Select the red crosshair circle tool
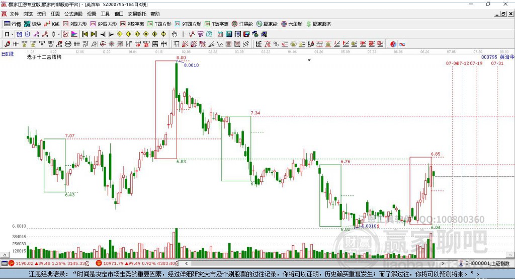This screenshot has height=279, width=515. [x=103, y=44]
